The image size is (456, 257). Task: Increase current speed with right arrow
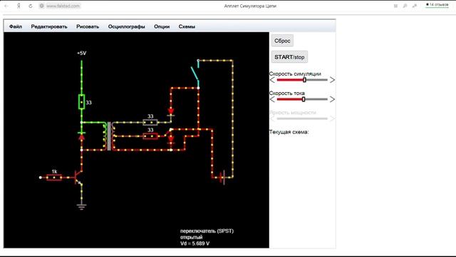(332, 99)
